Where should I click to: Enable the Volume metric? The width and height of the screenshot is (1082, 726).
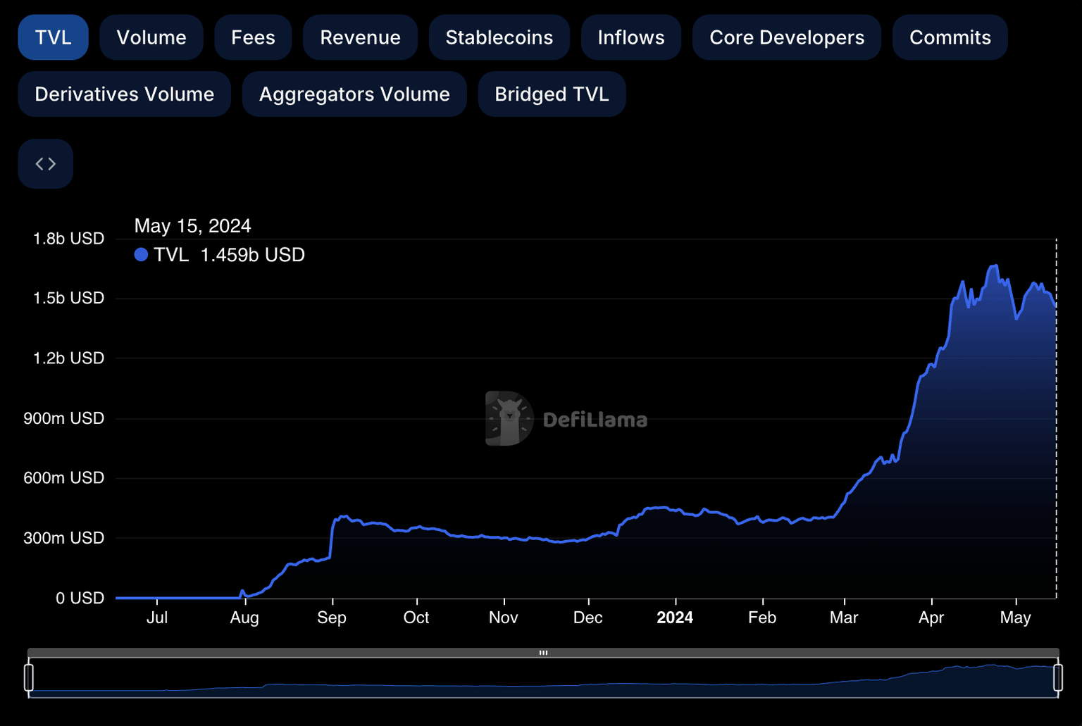click(151, 37)
